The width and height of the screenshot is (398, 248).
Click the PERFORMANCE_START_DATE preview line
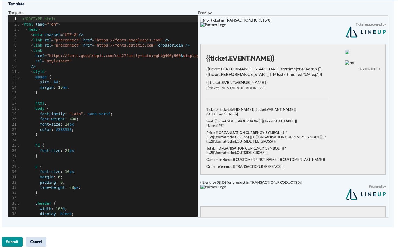pos(264,69)
